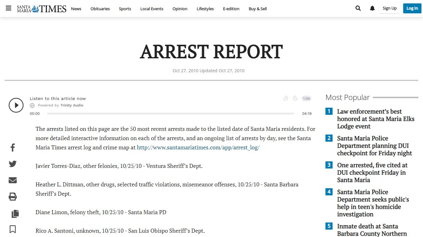Image resolution: width=423 pixels, height=237 pixels.
Task: Open the E-edition
Action: (x=231, y=9)
